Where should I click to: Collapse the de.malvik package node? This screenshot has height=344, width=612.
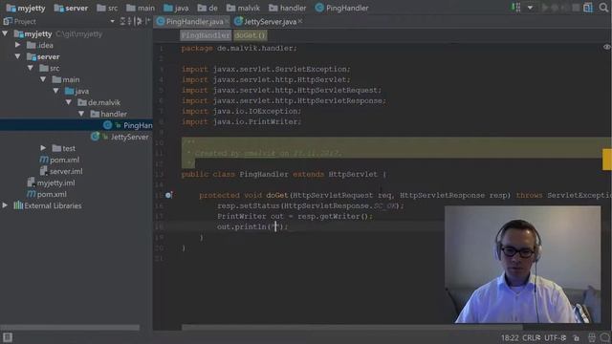(x=68, y=102)
